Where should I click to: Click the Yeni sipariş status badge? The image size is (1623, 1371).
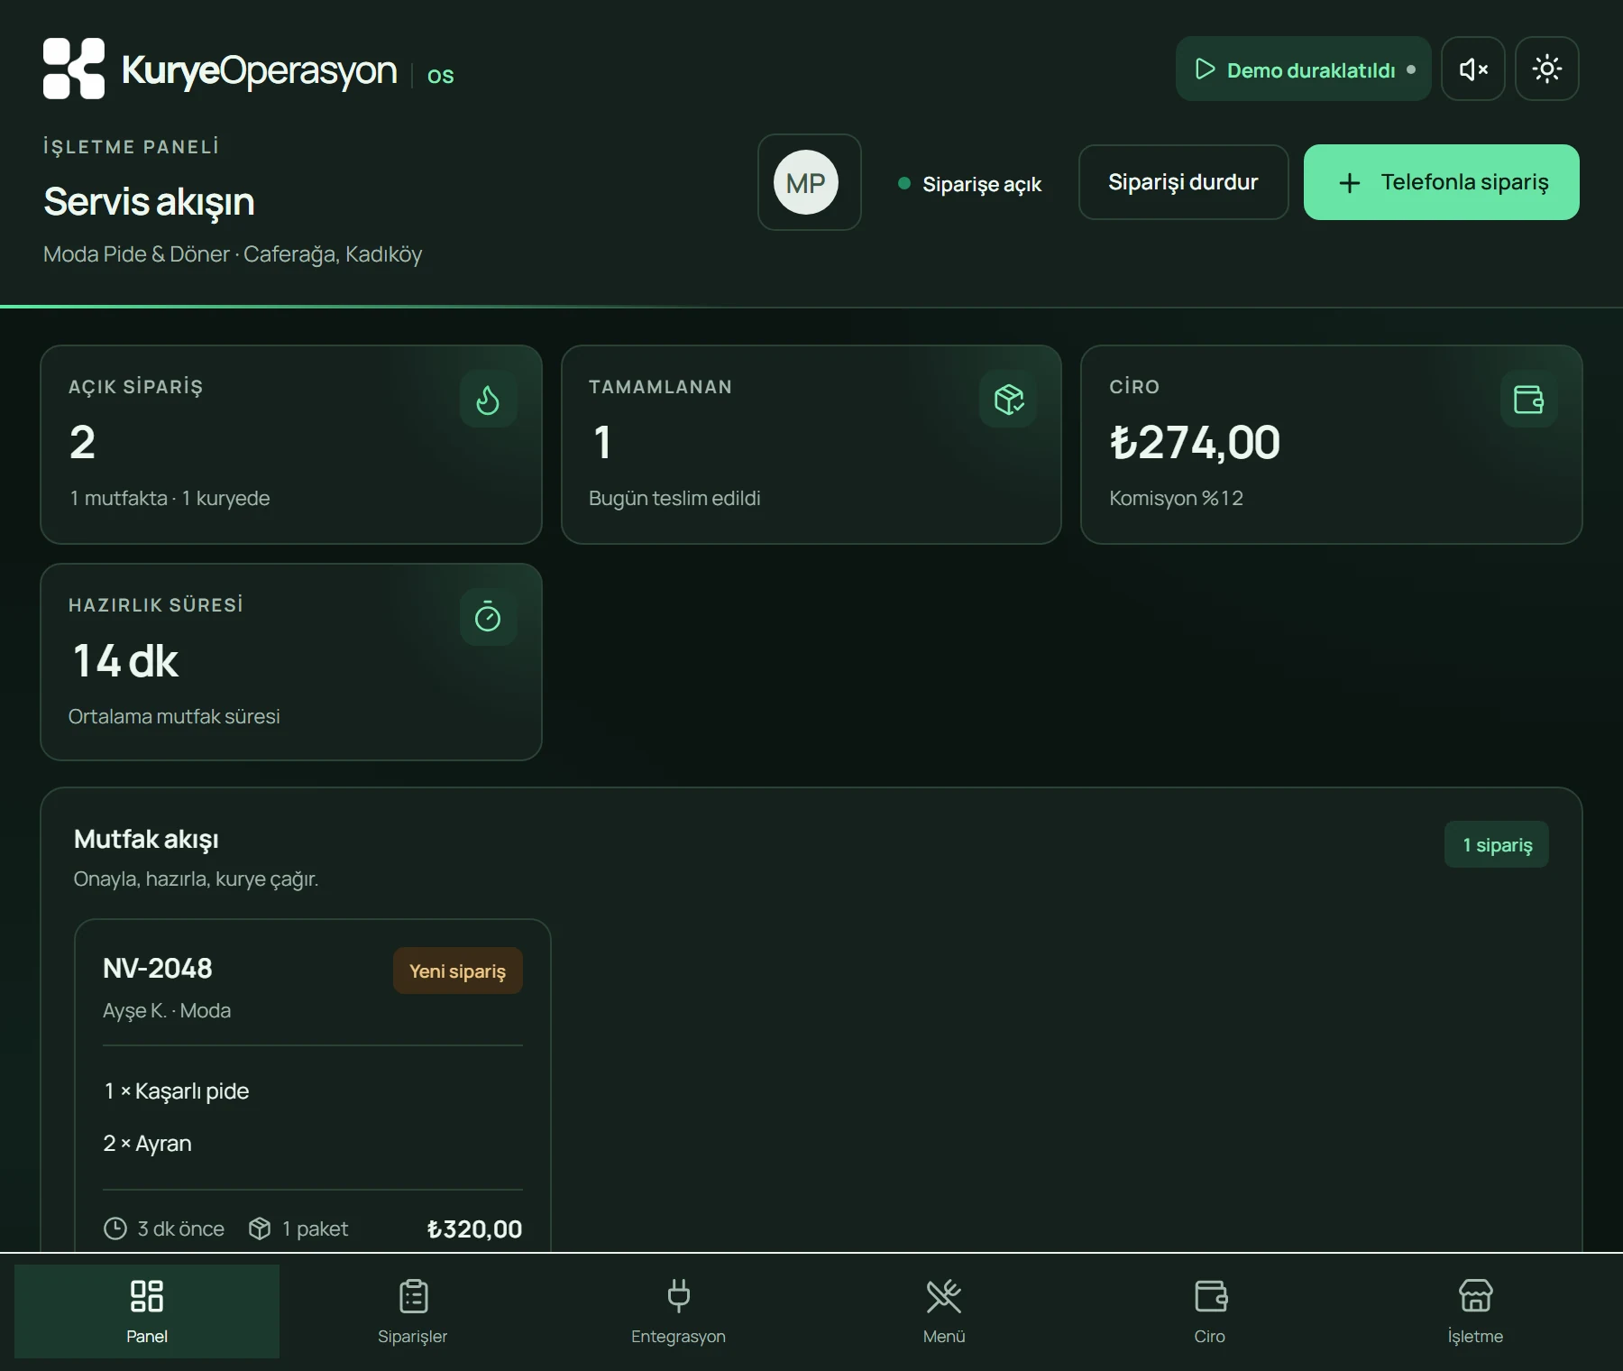point(458,971)
